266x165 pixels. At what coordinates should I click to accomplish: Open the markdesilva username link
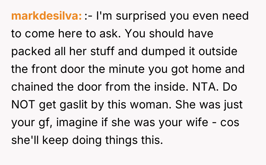(47, 17)
